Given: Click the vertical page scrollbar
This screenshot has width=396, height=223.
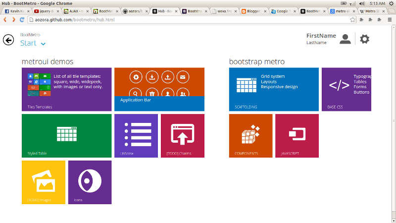Looking at the screenshot, I should tap(394, 124).
